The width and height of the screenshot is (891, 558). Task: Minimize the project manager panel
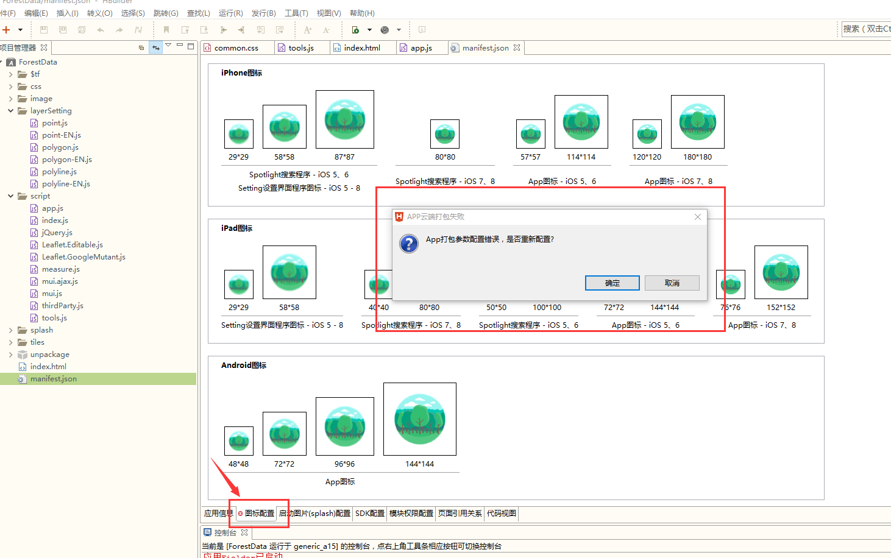180,46
